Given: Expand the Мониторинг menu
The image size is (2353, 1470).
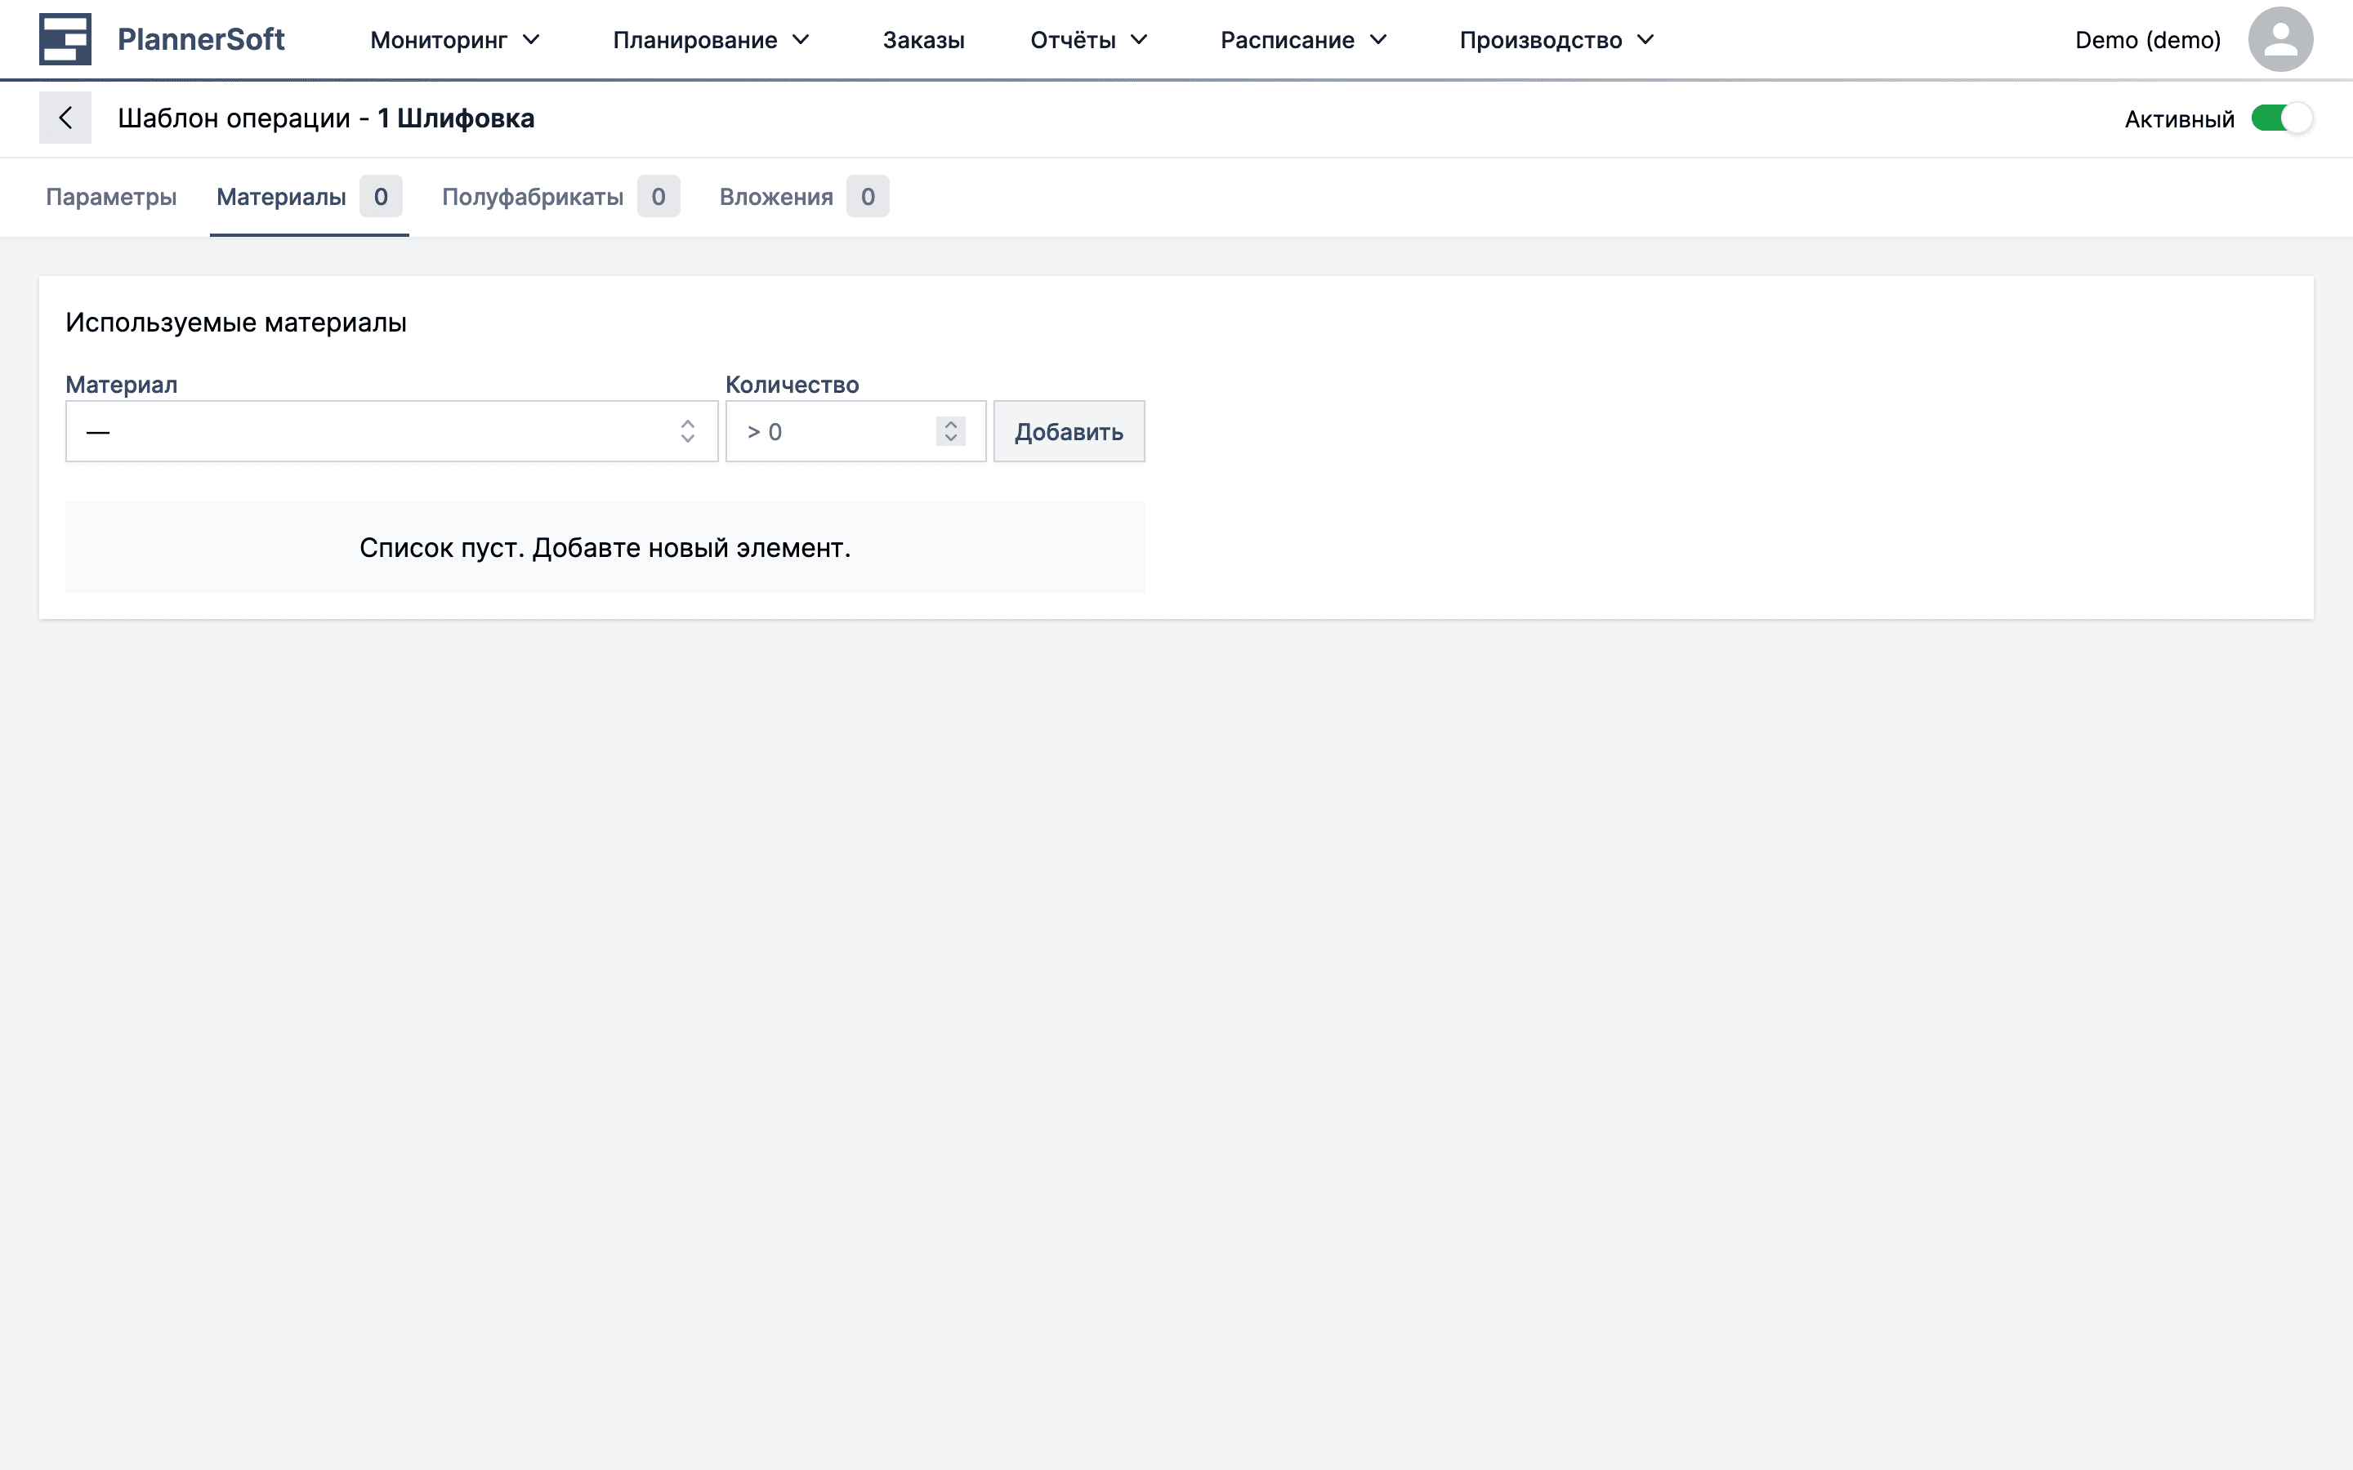Looking at the screenshot, I should click(x=454, y=40).
